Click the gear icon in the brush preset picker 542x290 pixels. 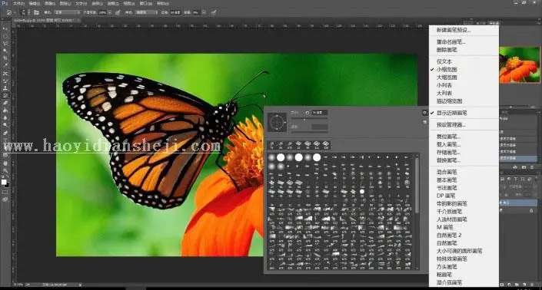[x=424, y=113]
